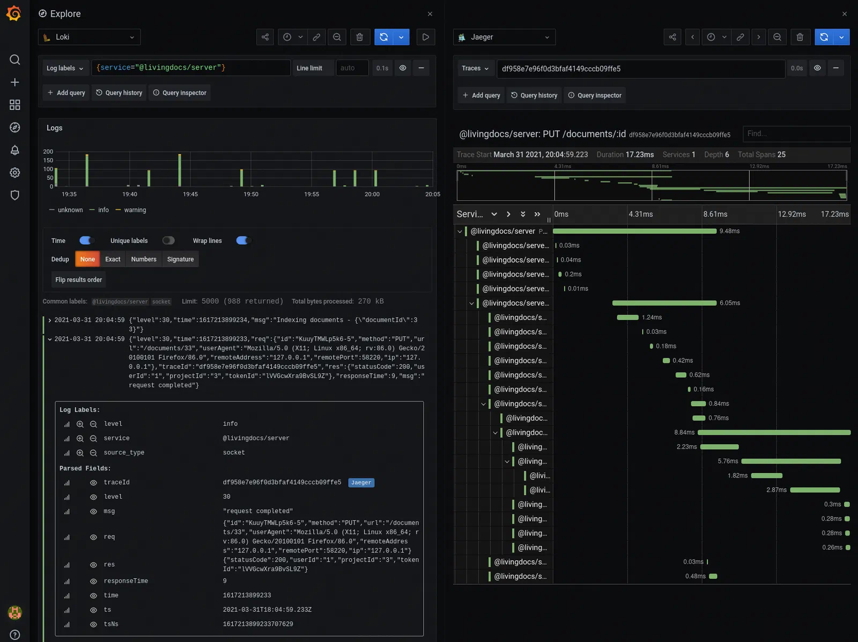
Task: Open Dashboards from the sidebar
Action: pos(15,104)
